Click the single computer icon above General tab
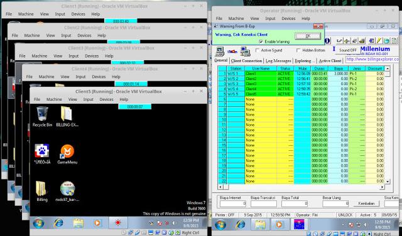Image resolution: width=402 pixels, height=236 pixels. click(x=220, y=51)
